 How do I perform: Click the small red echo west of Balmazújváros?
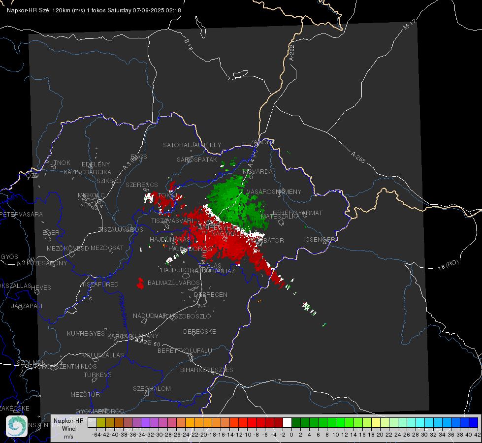[x=140, y=284]
